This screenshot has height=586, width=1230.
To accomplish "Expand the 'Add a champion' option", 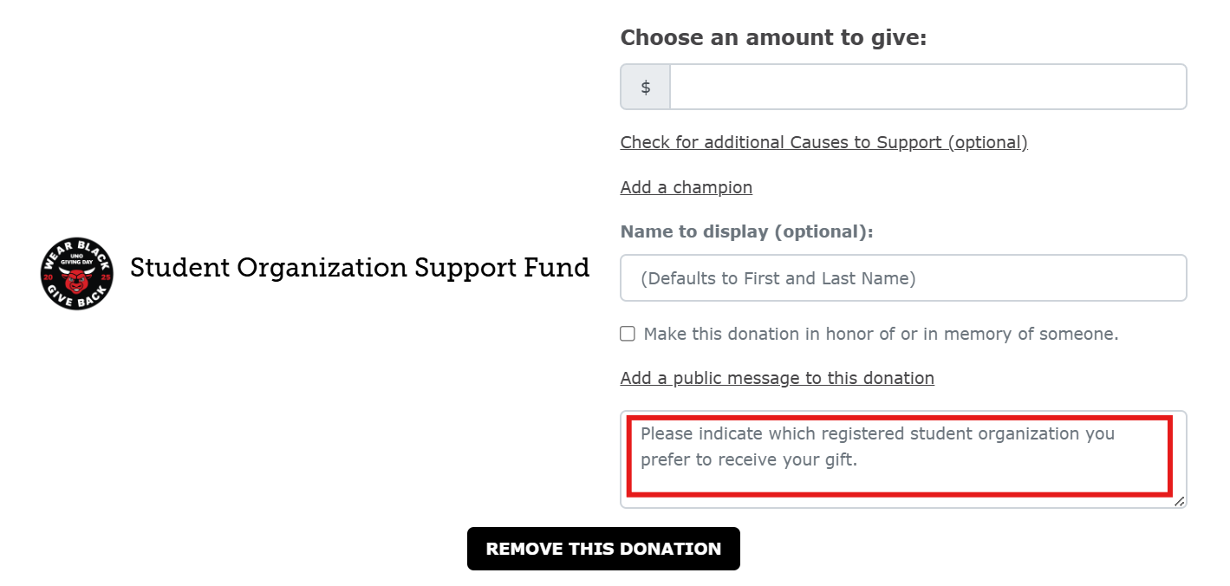I will tap(686, 187).
